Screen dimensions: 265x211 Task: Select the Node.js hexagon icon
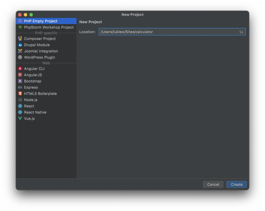pos(20,100)
